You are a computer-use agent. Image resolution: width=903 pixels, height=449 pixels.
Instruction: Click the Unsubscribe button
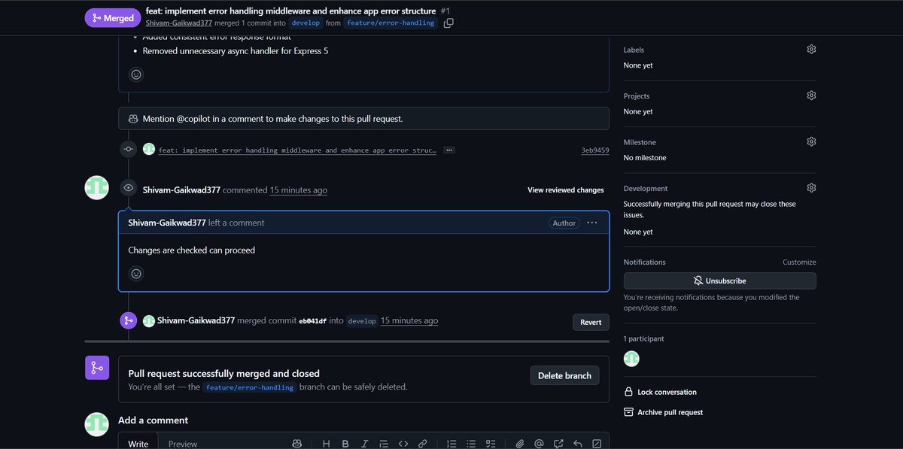pos(720,281)
